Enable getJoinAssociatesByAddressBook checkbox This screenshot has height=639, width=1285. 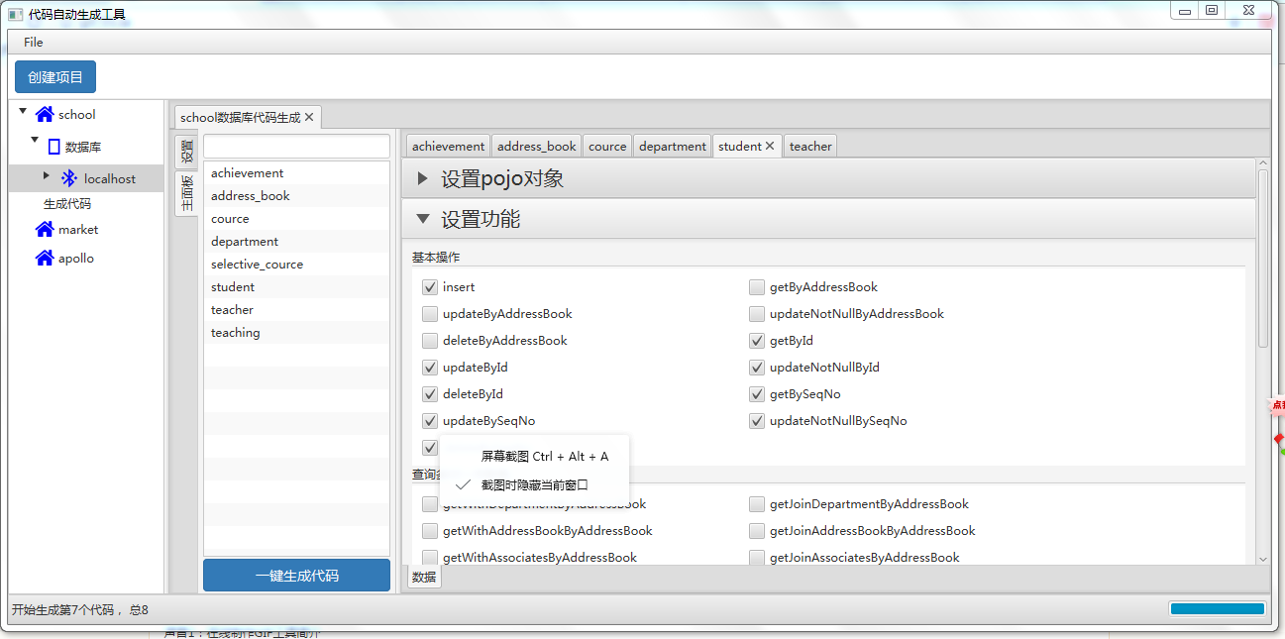tap(757, 558)
